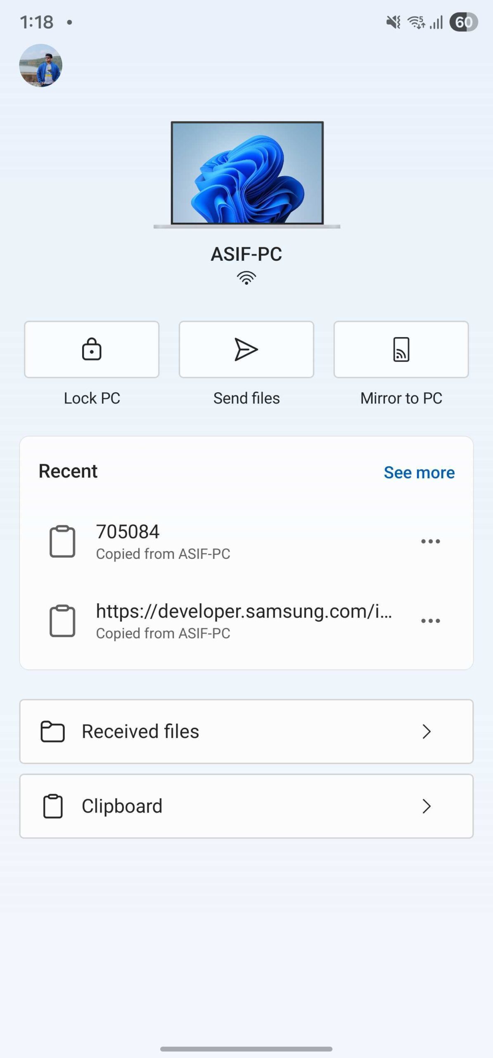
Task: Tap Wi-Fi connection icon under ASIF-PC
Action: tap(246, 278)
